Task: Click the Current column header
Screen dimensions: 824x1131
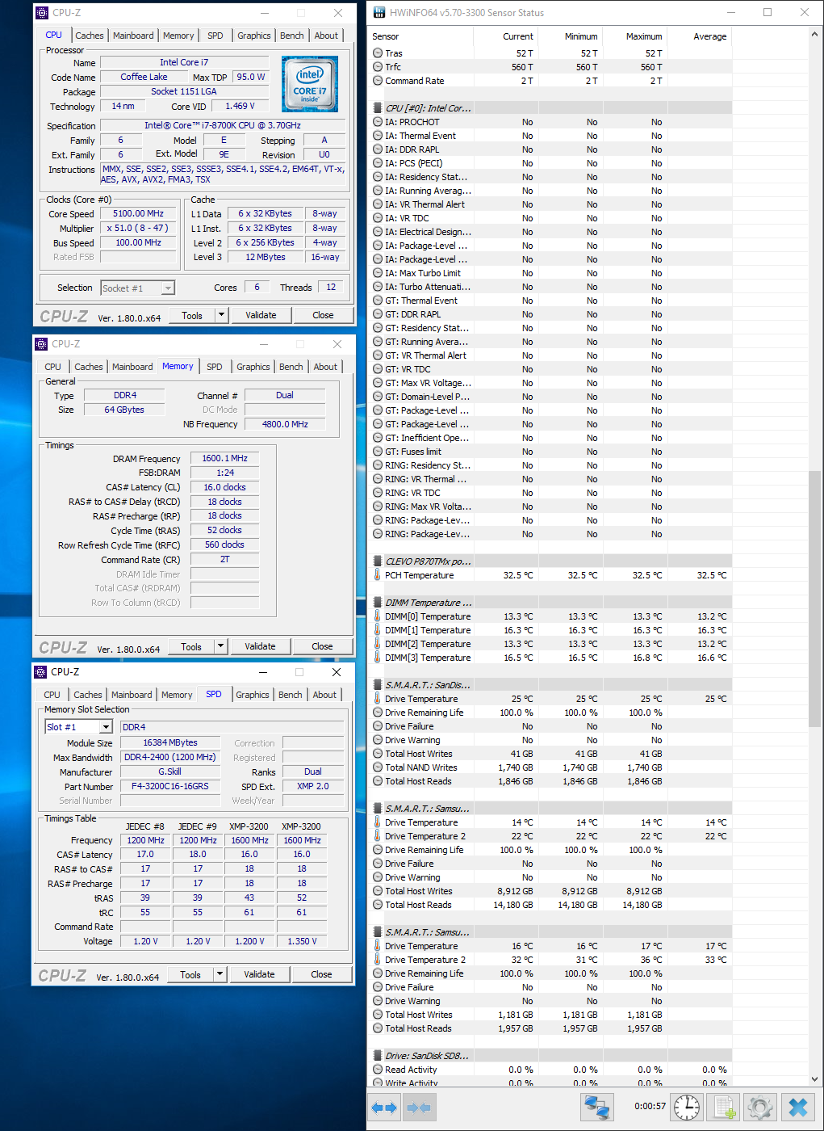Action: click(x=504, y=36)
